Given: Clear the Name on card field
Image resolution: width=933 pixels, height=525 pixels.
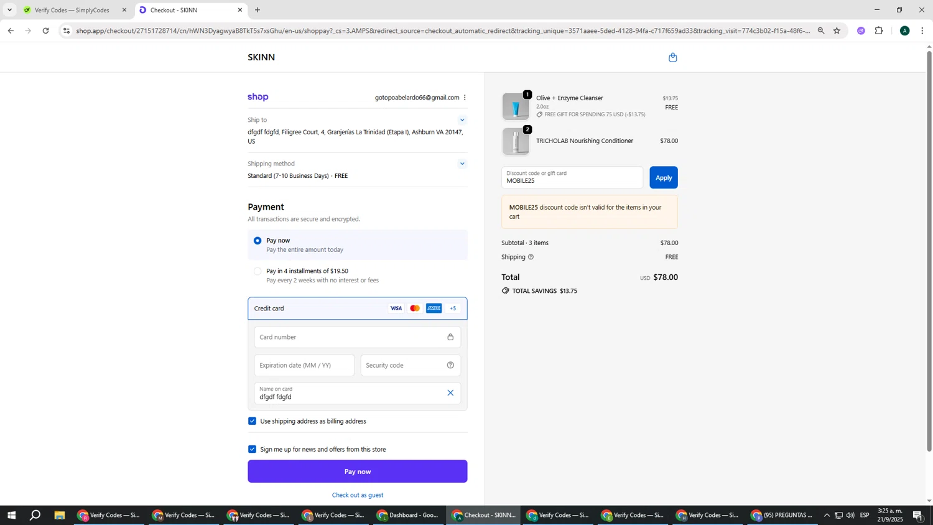Looking at the screenshot, I should point(450,393).
